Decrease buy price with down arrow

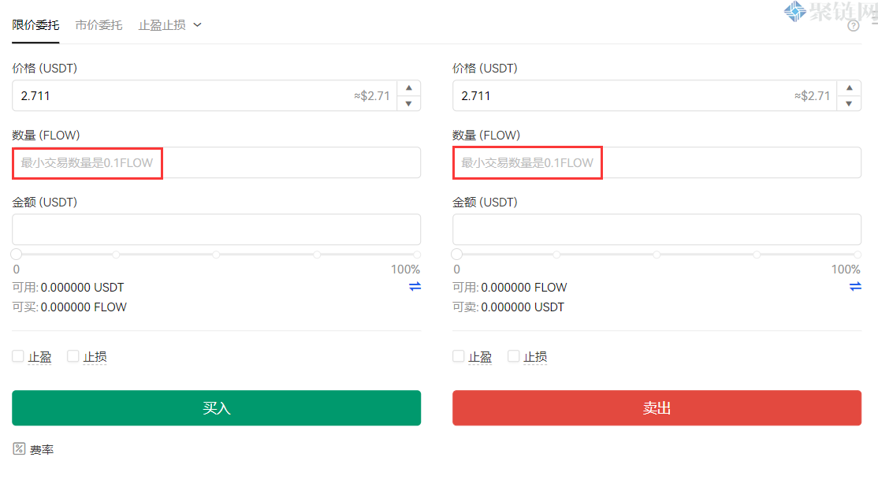point(408,103)
